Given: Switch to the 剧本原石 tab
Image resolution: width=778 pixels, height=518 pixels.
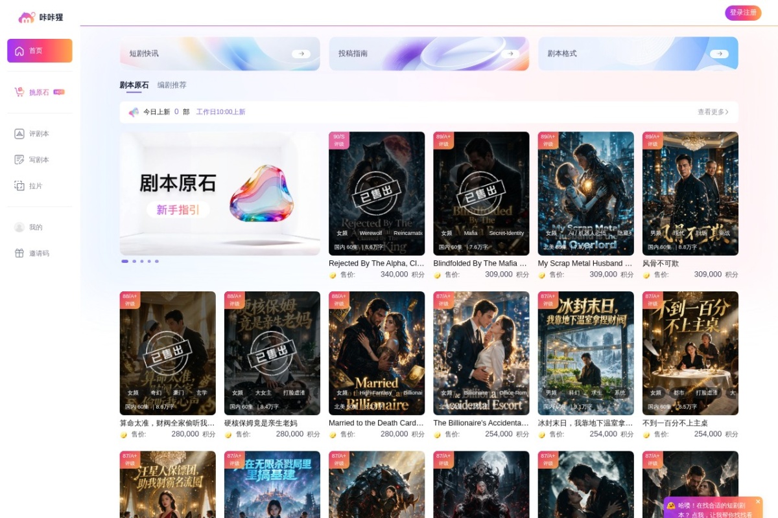Looking at the screenshot, I should click(134, 85).
